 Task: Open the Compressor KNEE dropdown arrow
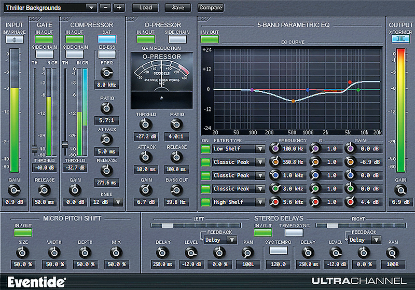(118, 202)
